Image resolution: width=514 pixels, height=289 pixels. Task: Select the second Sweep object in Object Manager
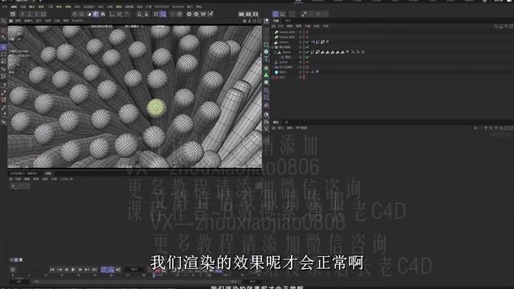tap(287, 37)
